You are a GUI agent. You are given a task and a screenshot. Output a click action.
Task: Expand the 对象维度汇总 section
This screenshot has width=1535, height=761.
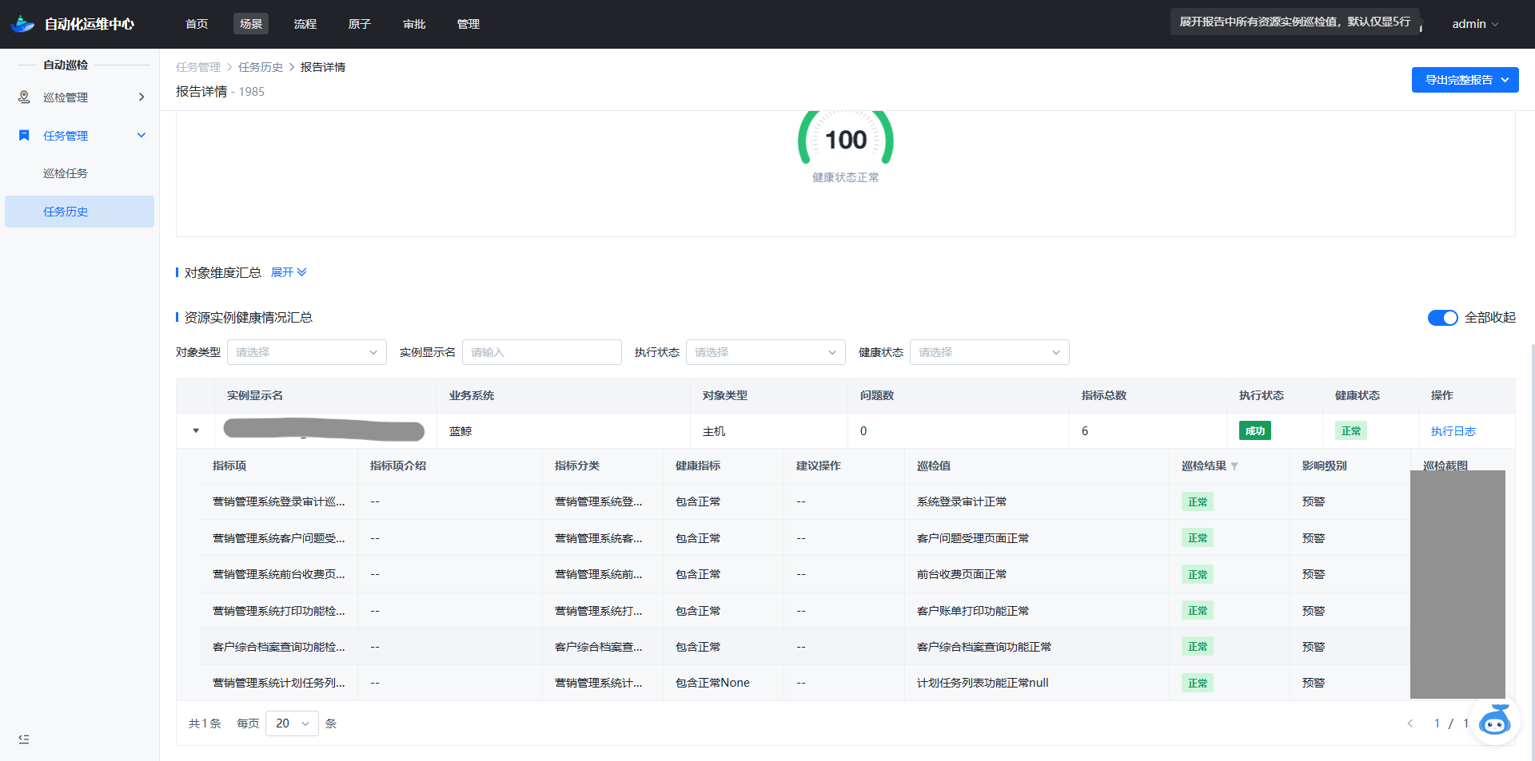[x=289, y=272]
